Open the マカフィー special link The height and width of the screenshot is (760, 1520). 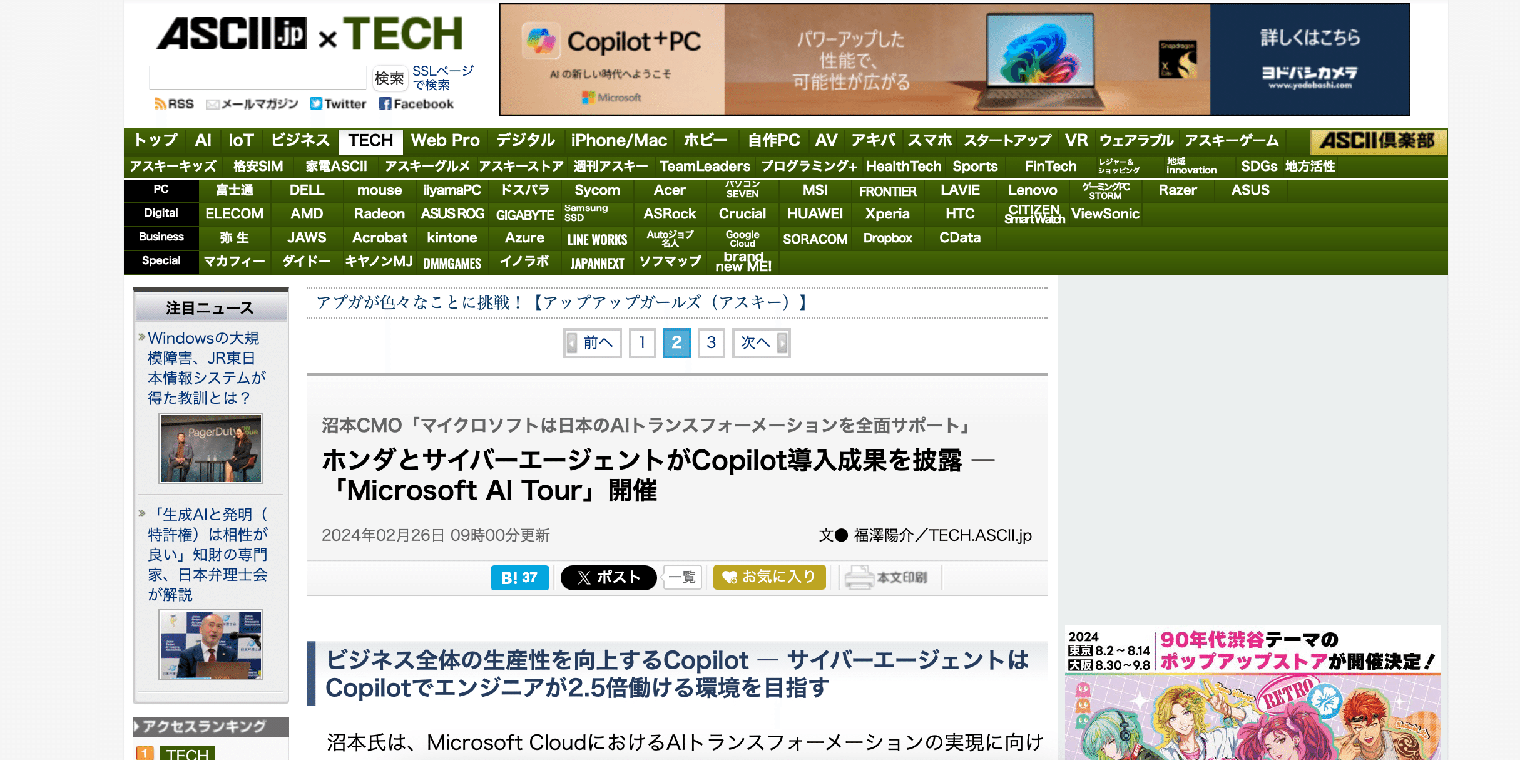(x=235, y=262)
